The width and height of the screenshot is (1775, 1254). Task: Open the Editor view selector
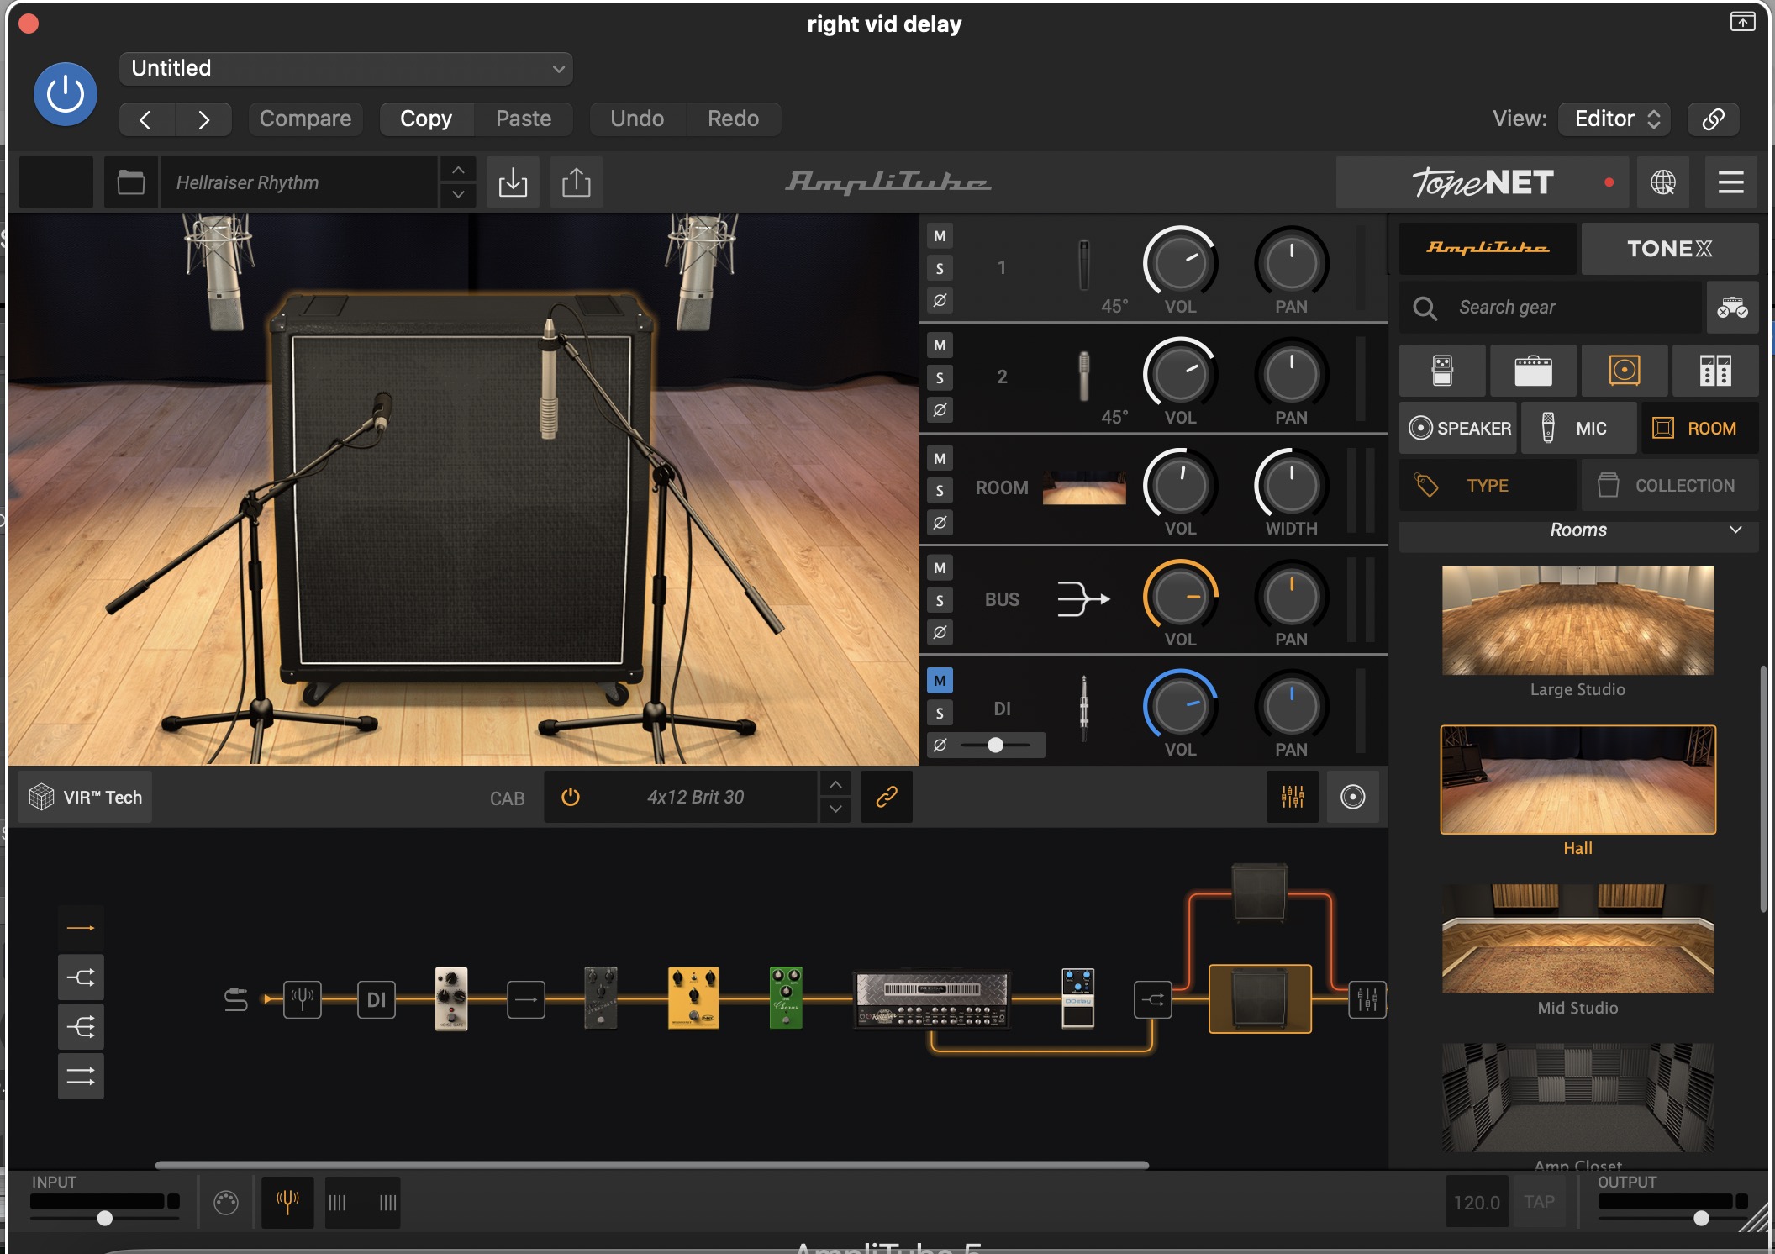point(1614,119)
